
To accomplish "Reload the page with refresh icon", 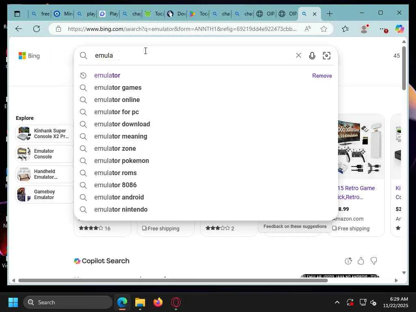I will 37,29.
